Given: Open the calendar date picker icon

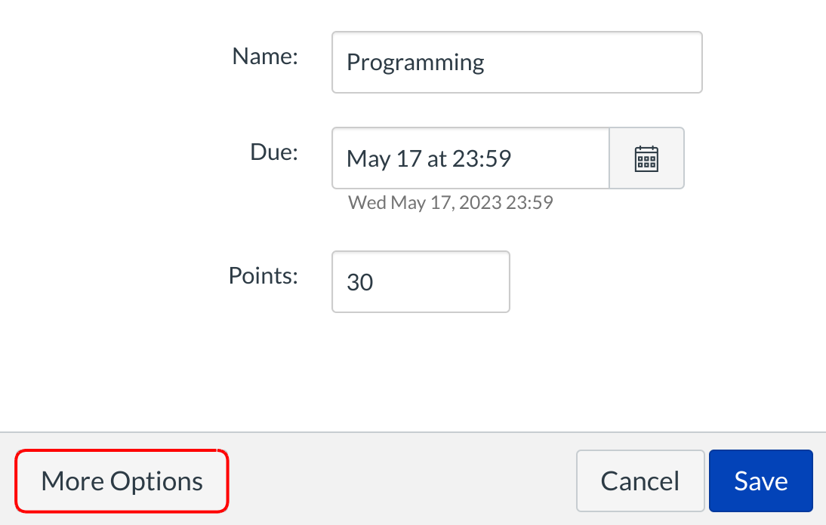Looking at the screenshot, I should 646,158.
